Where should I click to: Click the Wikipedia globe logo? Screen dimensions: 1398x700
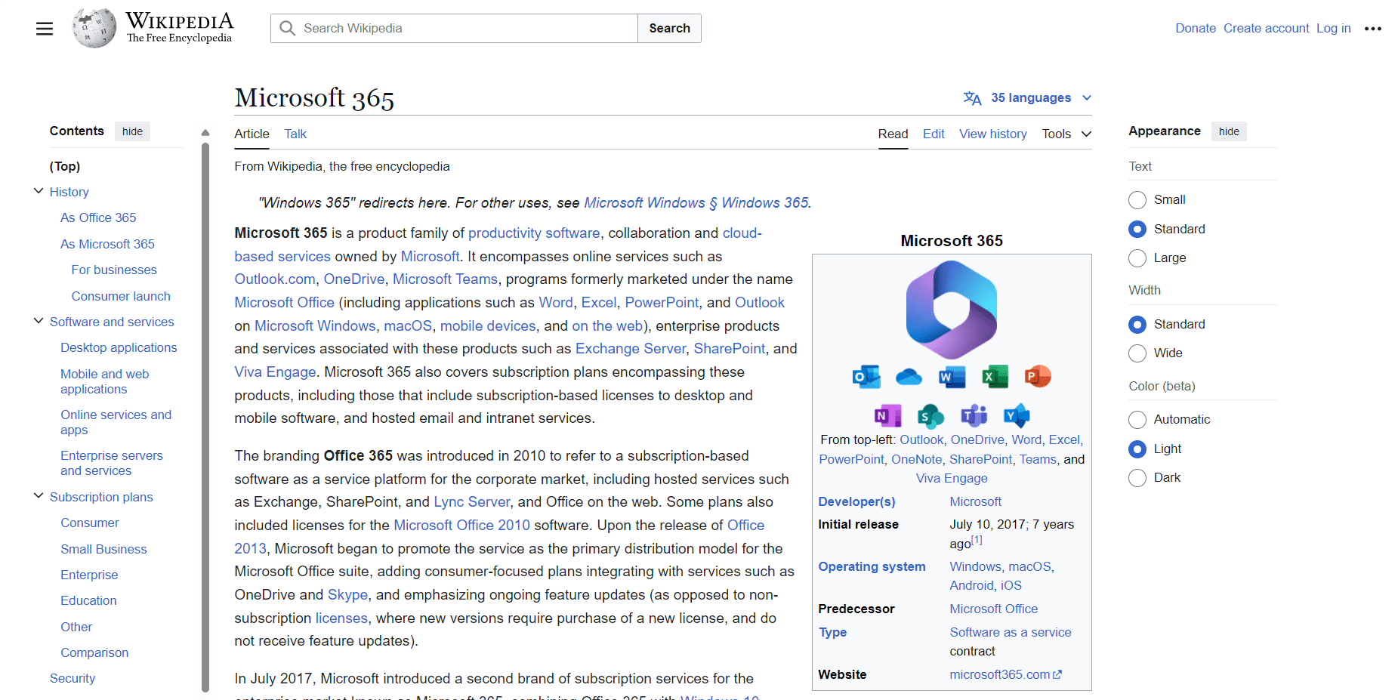94,28
